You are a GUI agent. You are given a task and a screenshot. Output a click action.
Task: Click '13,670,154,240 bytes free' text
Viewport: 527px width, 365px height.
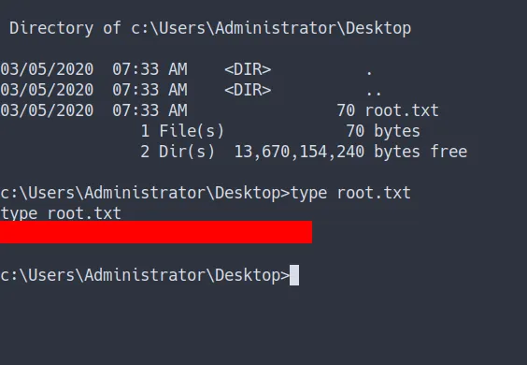(350, 152)
